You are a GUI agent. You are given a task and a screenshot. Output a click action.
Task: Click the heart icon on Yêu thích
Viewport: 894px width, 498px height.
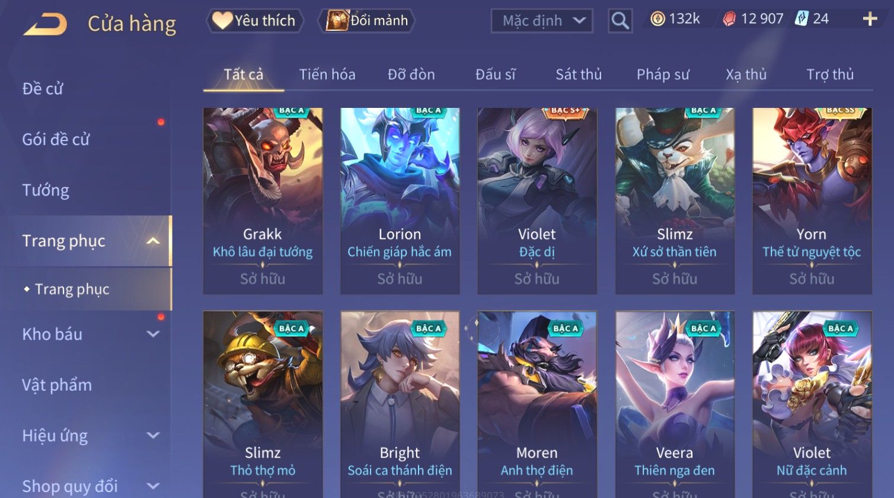tap(222, 21)
